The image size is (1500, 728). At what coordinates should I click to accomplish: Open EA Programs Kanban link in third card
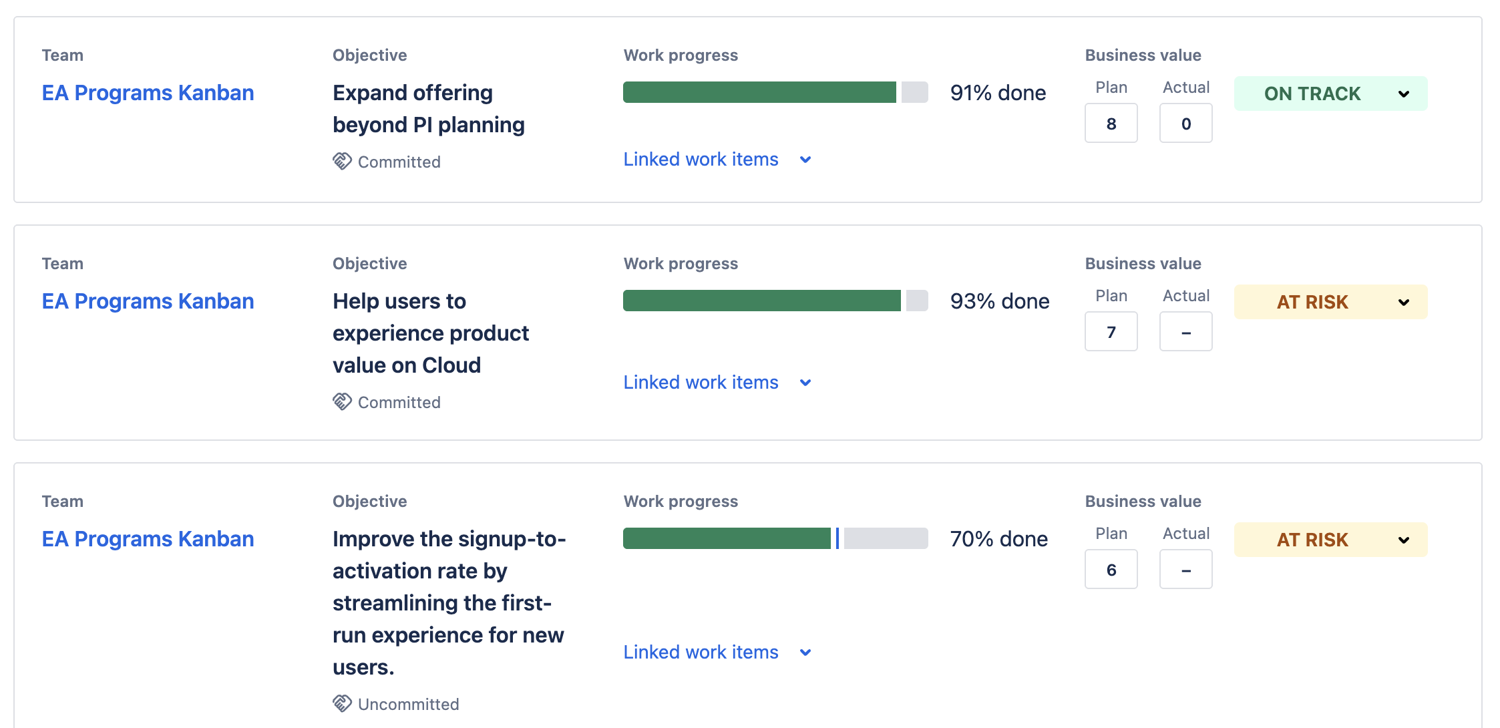coord(148,539)
